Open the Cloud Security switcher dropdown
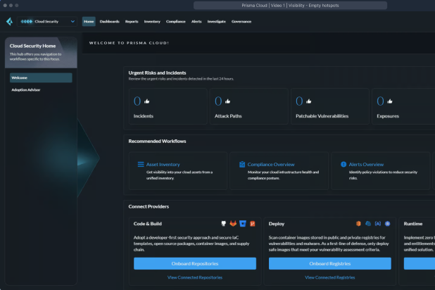This screenshot has height=290, width=435. point(46,21)
